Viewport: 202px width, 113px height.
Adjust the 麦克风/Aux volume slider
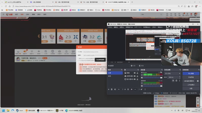click(x=153, y=78)
